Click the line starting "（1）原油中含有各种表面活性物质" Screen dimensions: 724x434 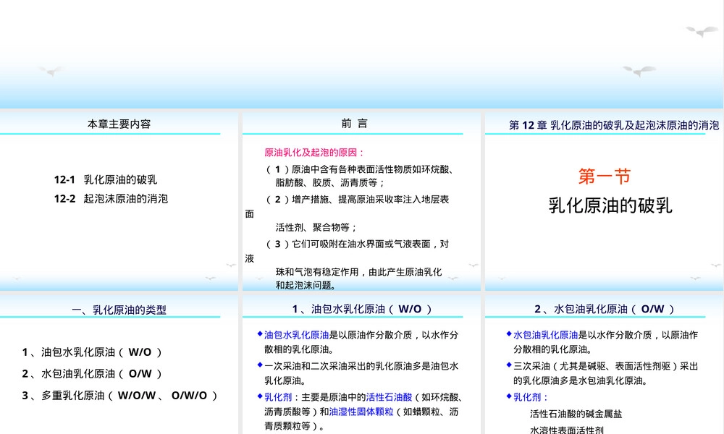pyautogui.click(x=360, y=169)
